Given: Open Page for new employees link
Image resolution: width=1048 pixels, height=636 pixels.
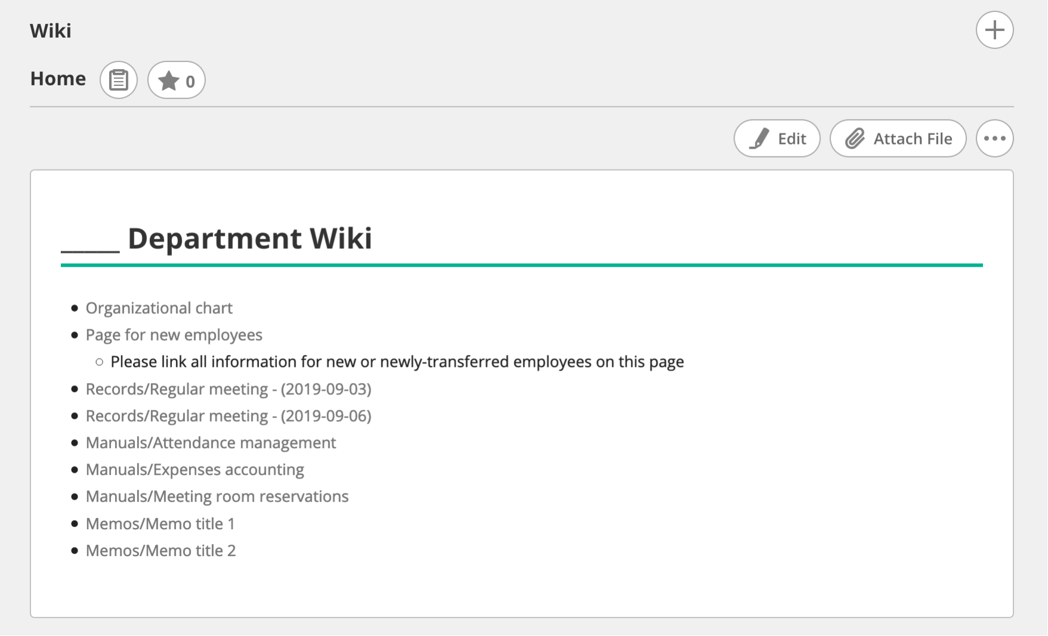Looking at the screenshot, I should coord(174,335).
